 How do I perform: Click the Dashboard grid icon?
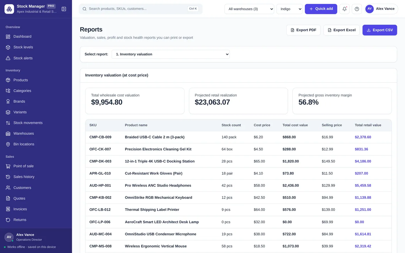click(x=8, y=36)
